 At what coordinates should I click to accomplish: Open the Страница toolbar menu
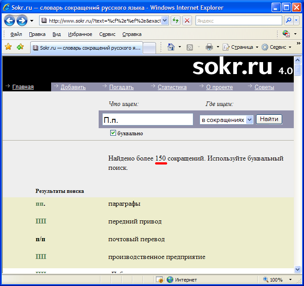click(240, 47)
